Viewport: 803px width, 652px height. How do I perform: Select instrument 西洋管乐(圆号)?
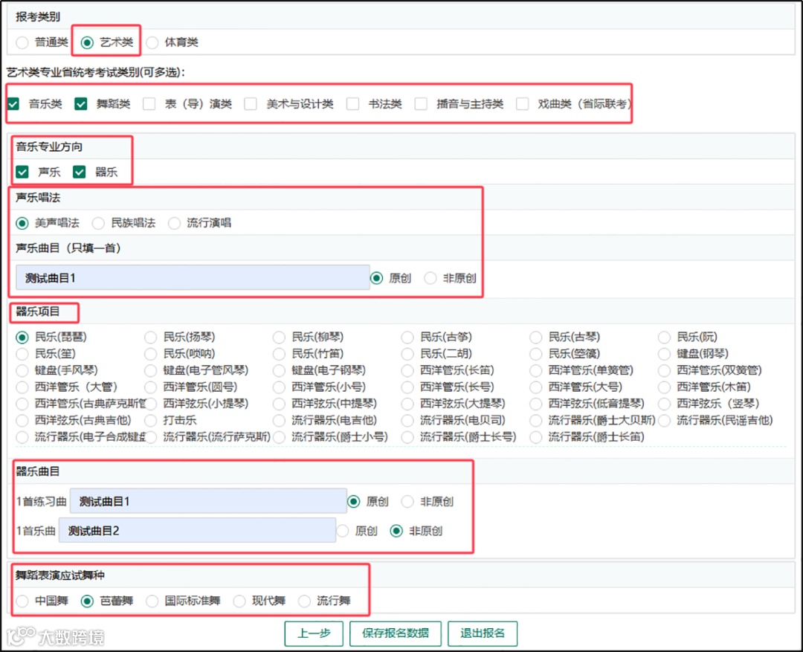point(150,387)
